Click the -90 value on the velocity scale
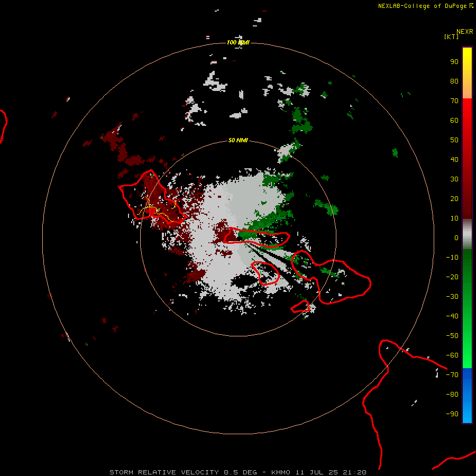The width and height of the screenshot is (476, 476). tap(452, 414)
